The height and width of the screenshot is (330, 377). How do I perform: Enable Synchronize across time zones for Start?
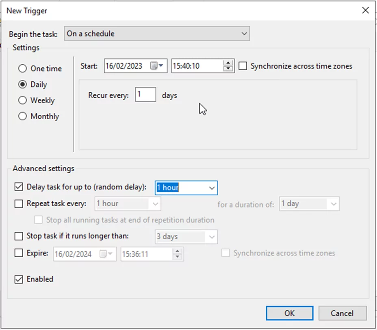point(243,66)
